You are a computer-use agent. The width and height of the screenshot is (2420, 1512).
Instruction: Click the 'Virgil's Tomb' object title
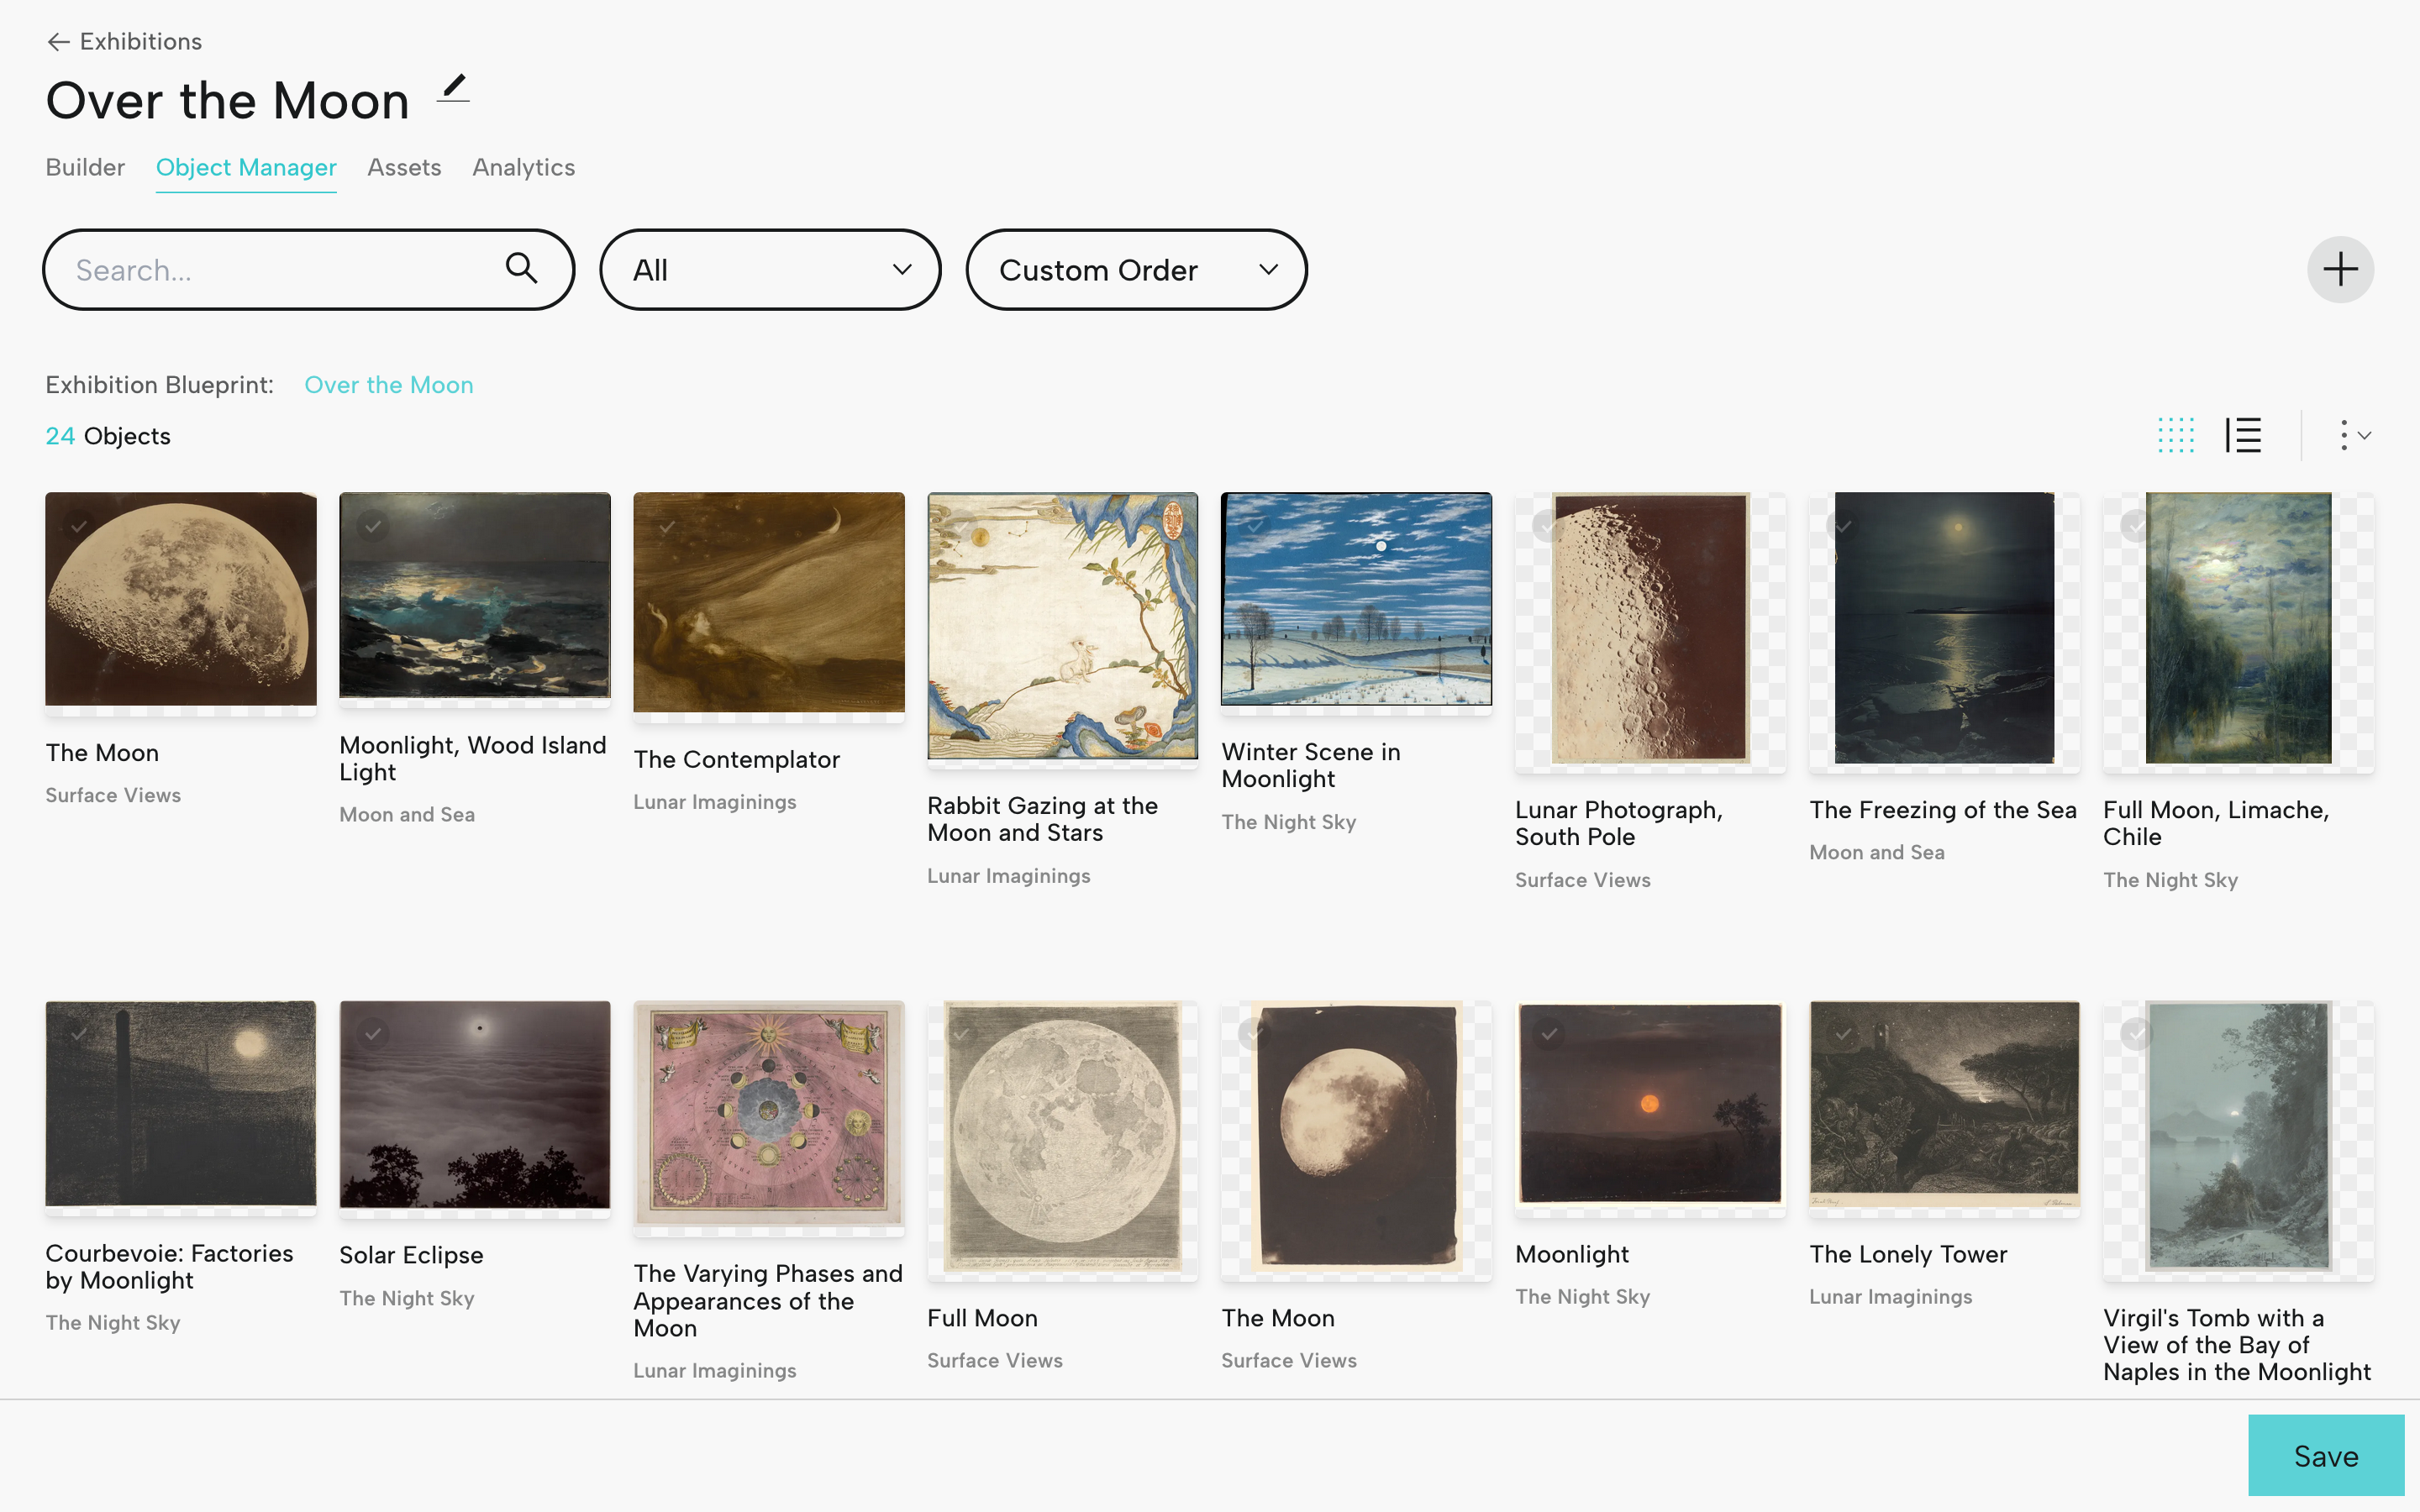tap(2236, 1345)
